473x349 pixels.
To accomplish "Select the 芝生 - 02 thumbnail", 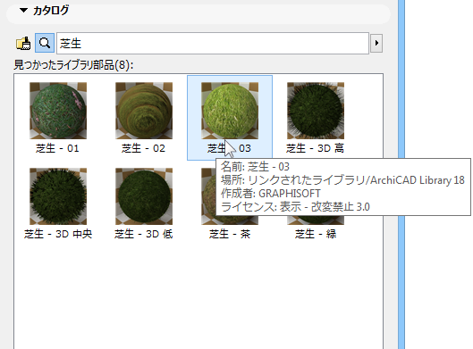I will tap(144, 111).
